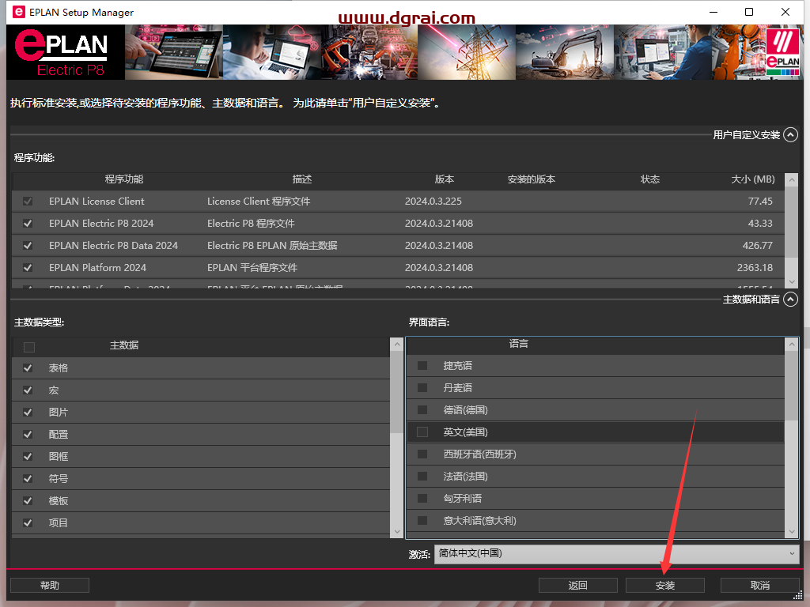
Task: Check the 英文(美国) language checkbox
Action: click(x=422, y=432)
